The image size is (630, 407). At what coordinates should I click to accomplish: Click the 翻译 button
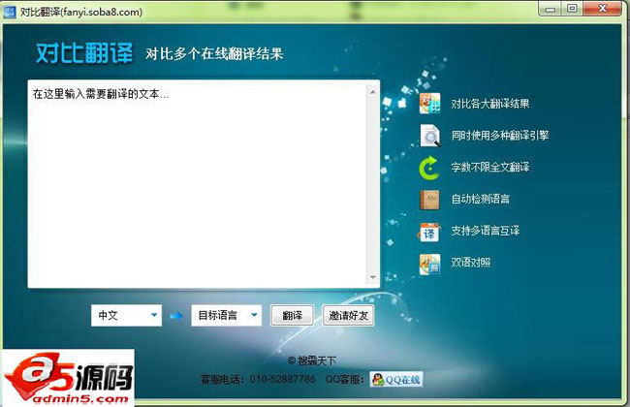(292, 315)
